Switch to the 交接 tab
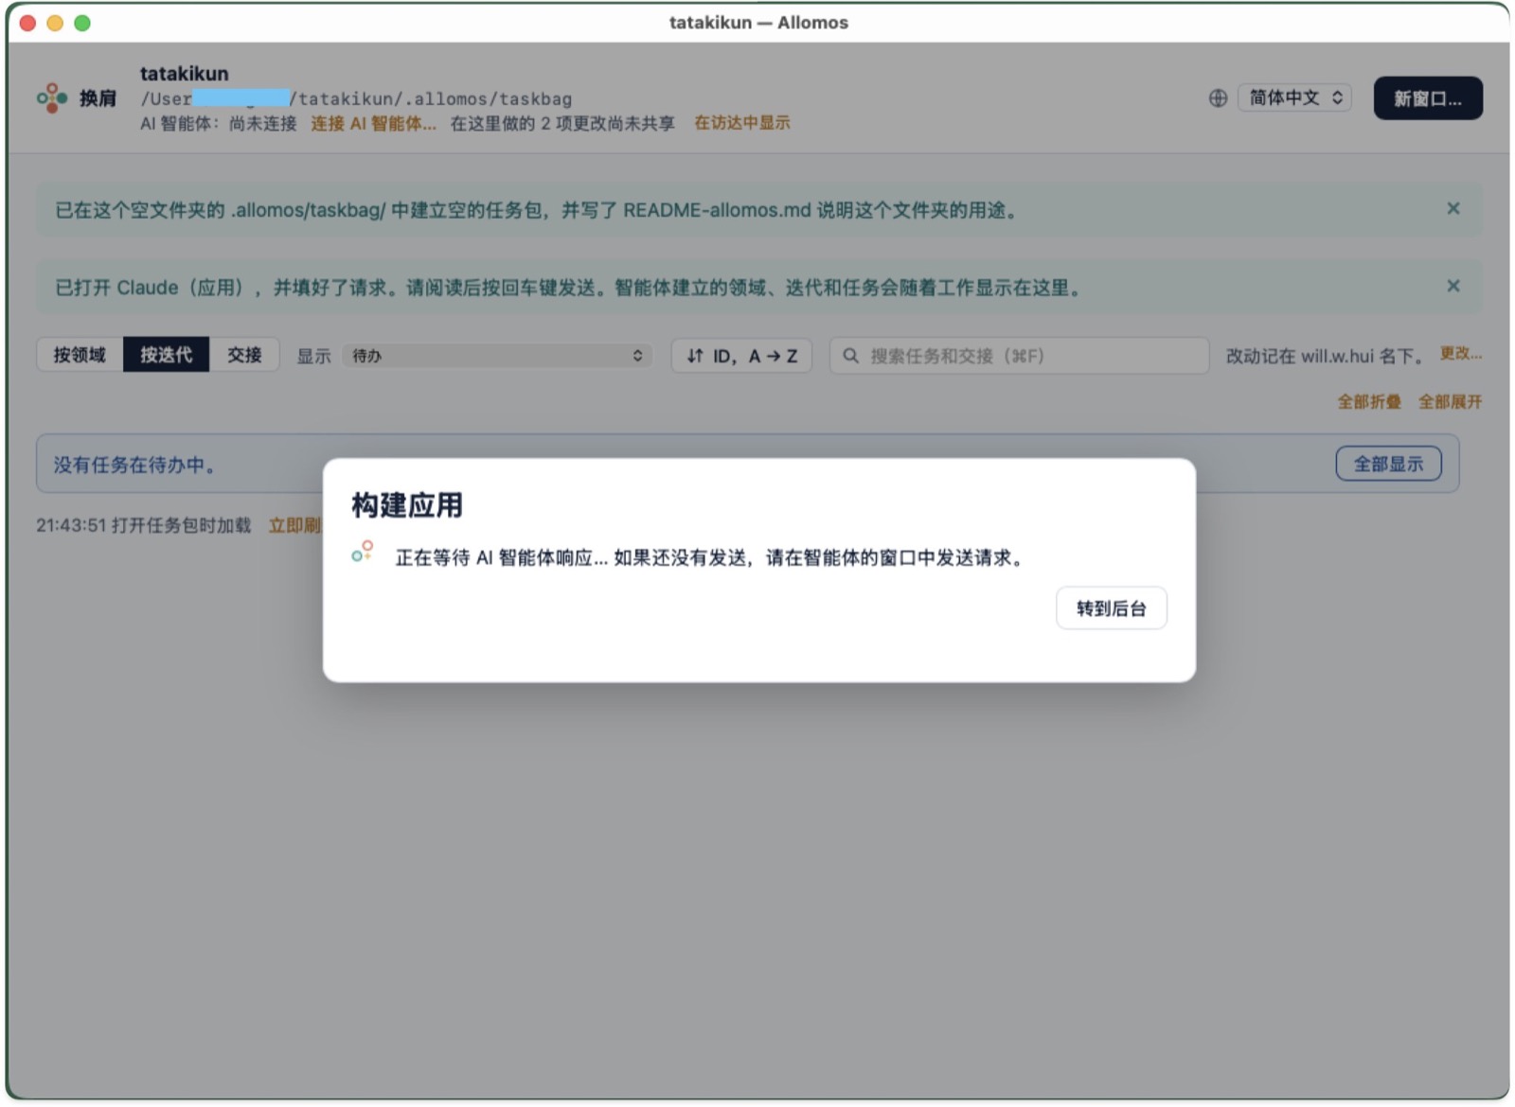1515x1107 pixels. [244, 355]
